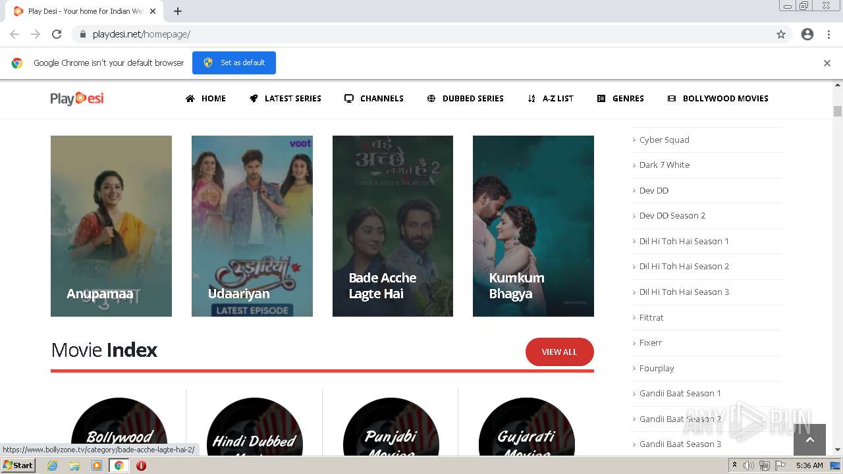843x474 pixels.
Task: Click the Action Center flag tray icon
Action: pos(780,465)
